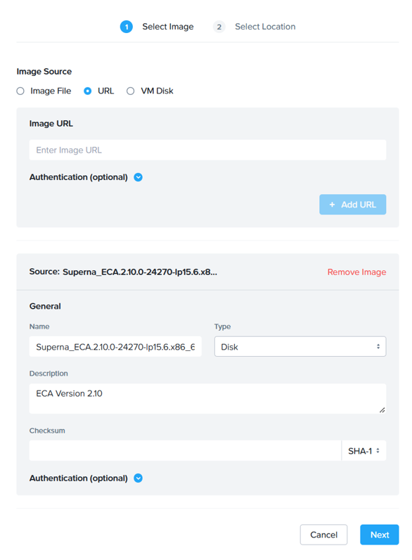412x560 pixels.
Task: Click the step 1 circle icon
Action: point(127,27)
